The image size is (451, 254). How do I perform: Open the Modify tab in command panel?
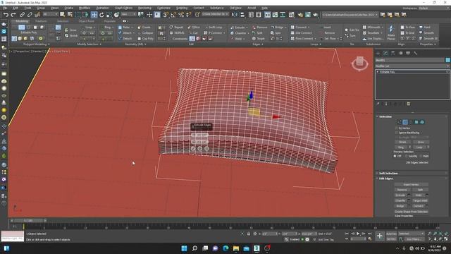[x=385, y=54]
